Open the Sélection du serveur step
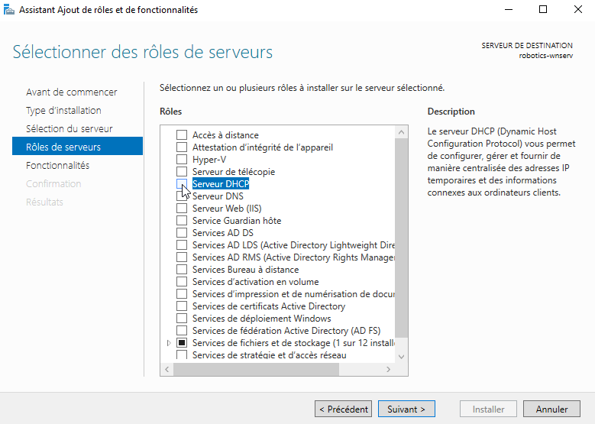 tap(69, 128)
